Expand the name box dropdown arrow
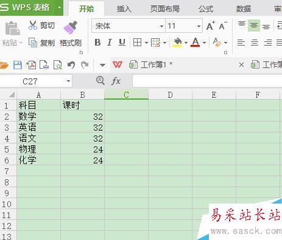 click(x=68, y=81)
